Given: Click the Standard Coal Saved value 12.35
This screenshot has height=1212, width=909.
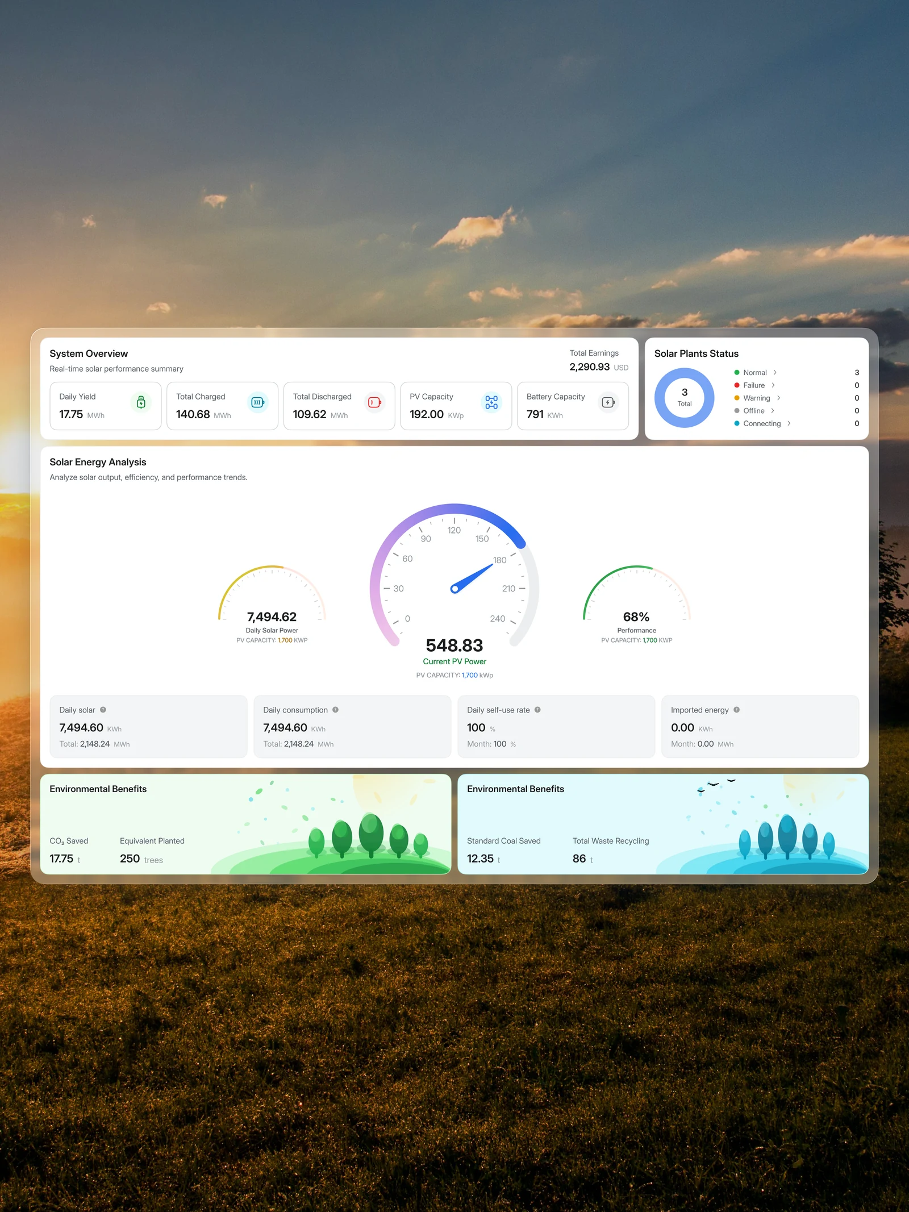Looking at the screenshot, I should click(x=480, y=859).
